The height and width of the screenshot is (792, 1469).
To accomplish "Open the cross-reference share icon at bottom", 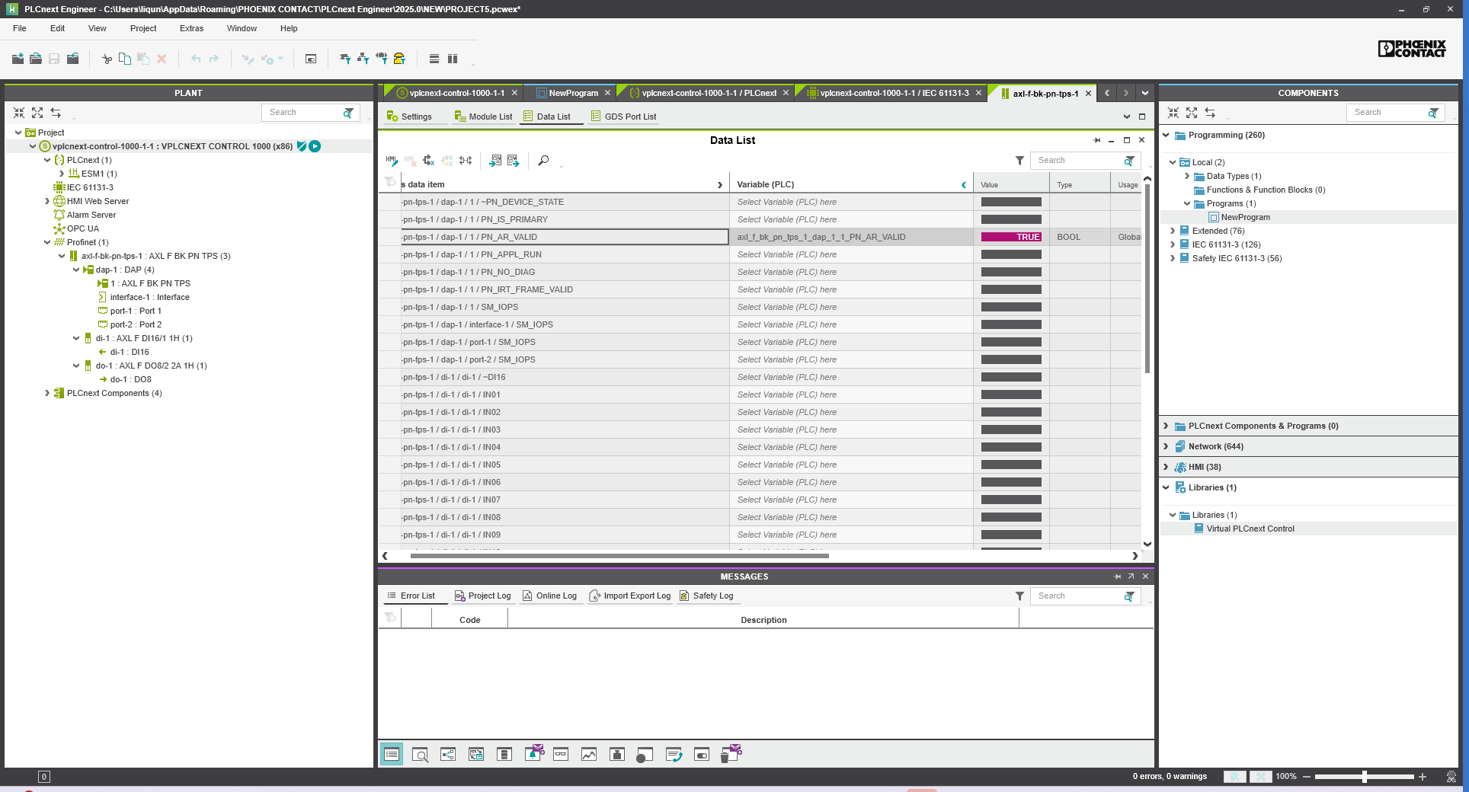I will (x=448, y=755).
